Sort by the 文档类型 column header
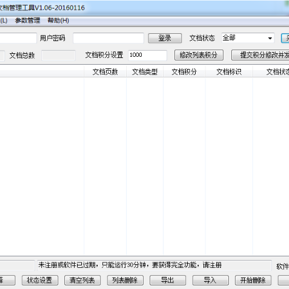 144,71
